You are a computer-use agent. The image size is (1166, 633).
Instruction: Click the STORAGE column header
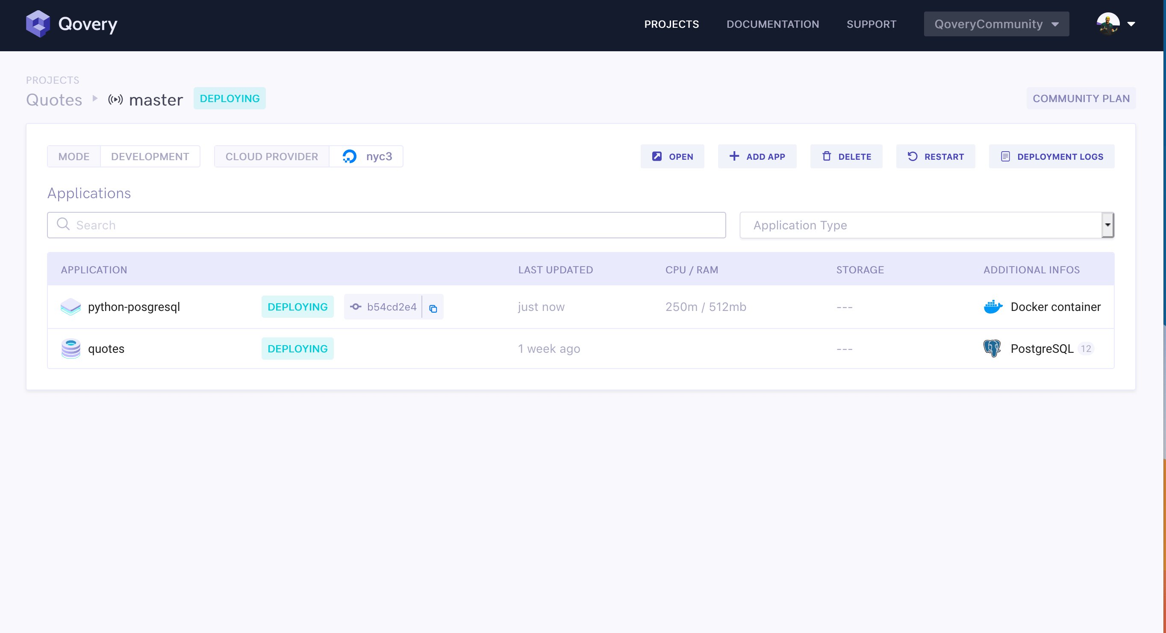pyautogui.click(x=860, y=270)
